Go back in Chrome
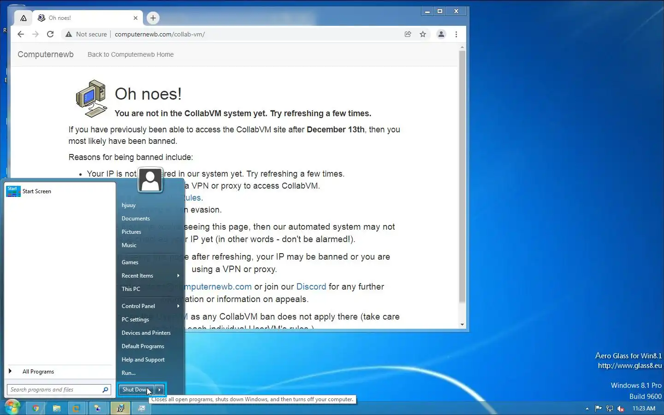 coord(20,34)
